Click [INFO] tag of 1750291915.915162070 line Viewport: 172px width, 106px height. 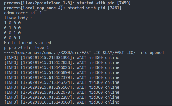[11, 92]
